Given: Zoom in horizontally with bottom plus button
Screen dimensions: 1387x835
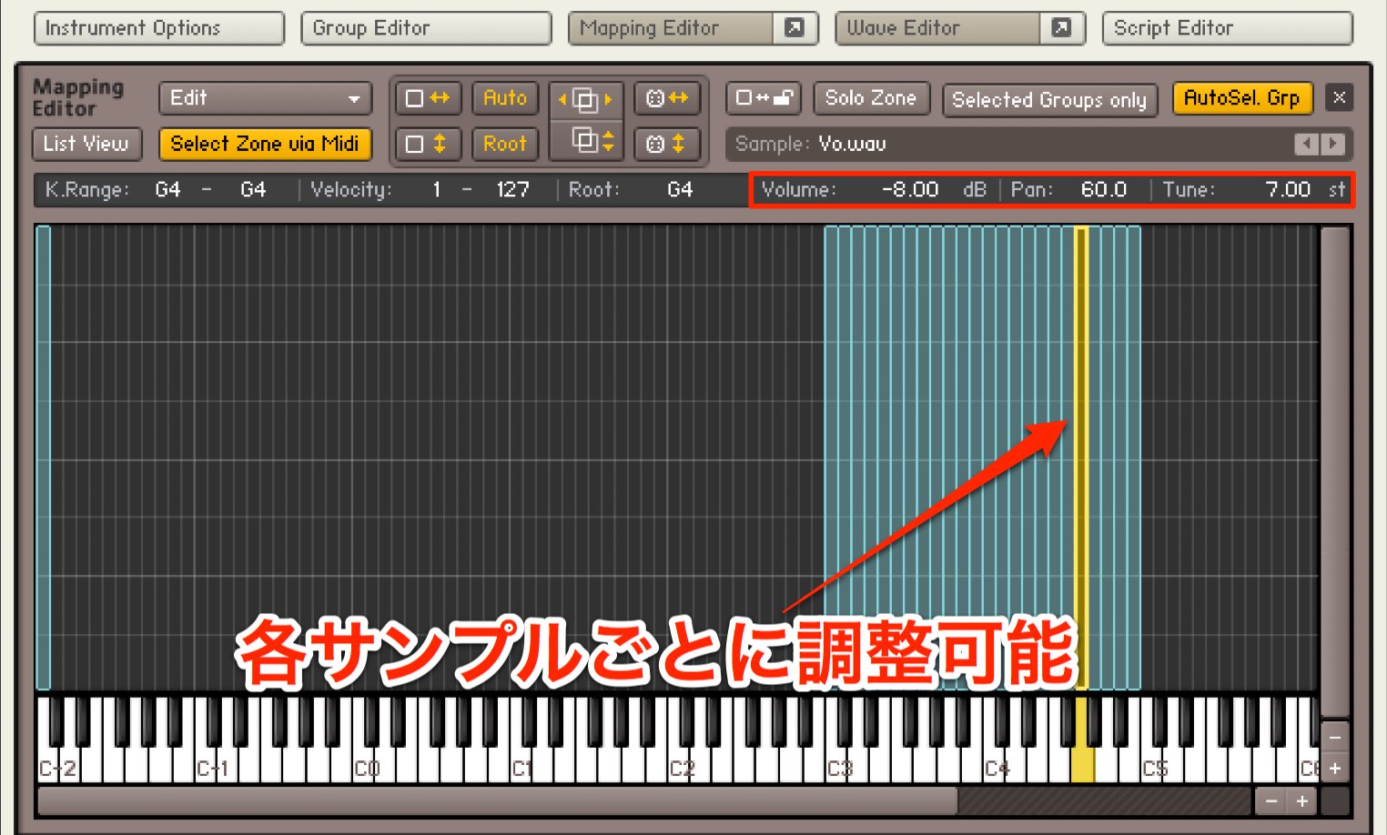Looking at the screenshot, I should coord(1302,801).
